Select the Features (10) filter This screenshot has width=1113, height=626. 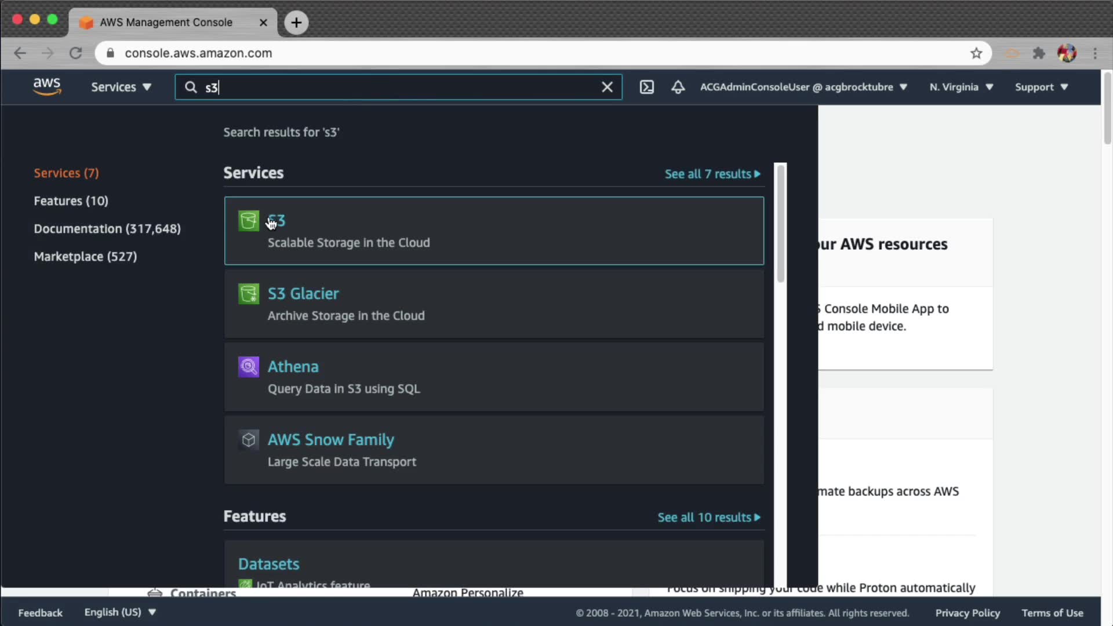click(71, 201)
